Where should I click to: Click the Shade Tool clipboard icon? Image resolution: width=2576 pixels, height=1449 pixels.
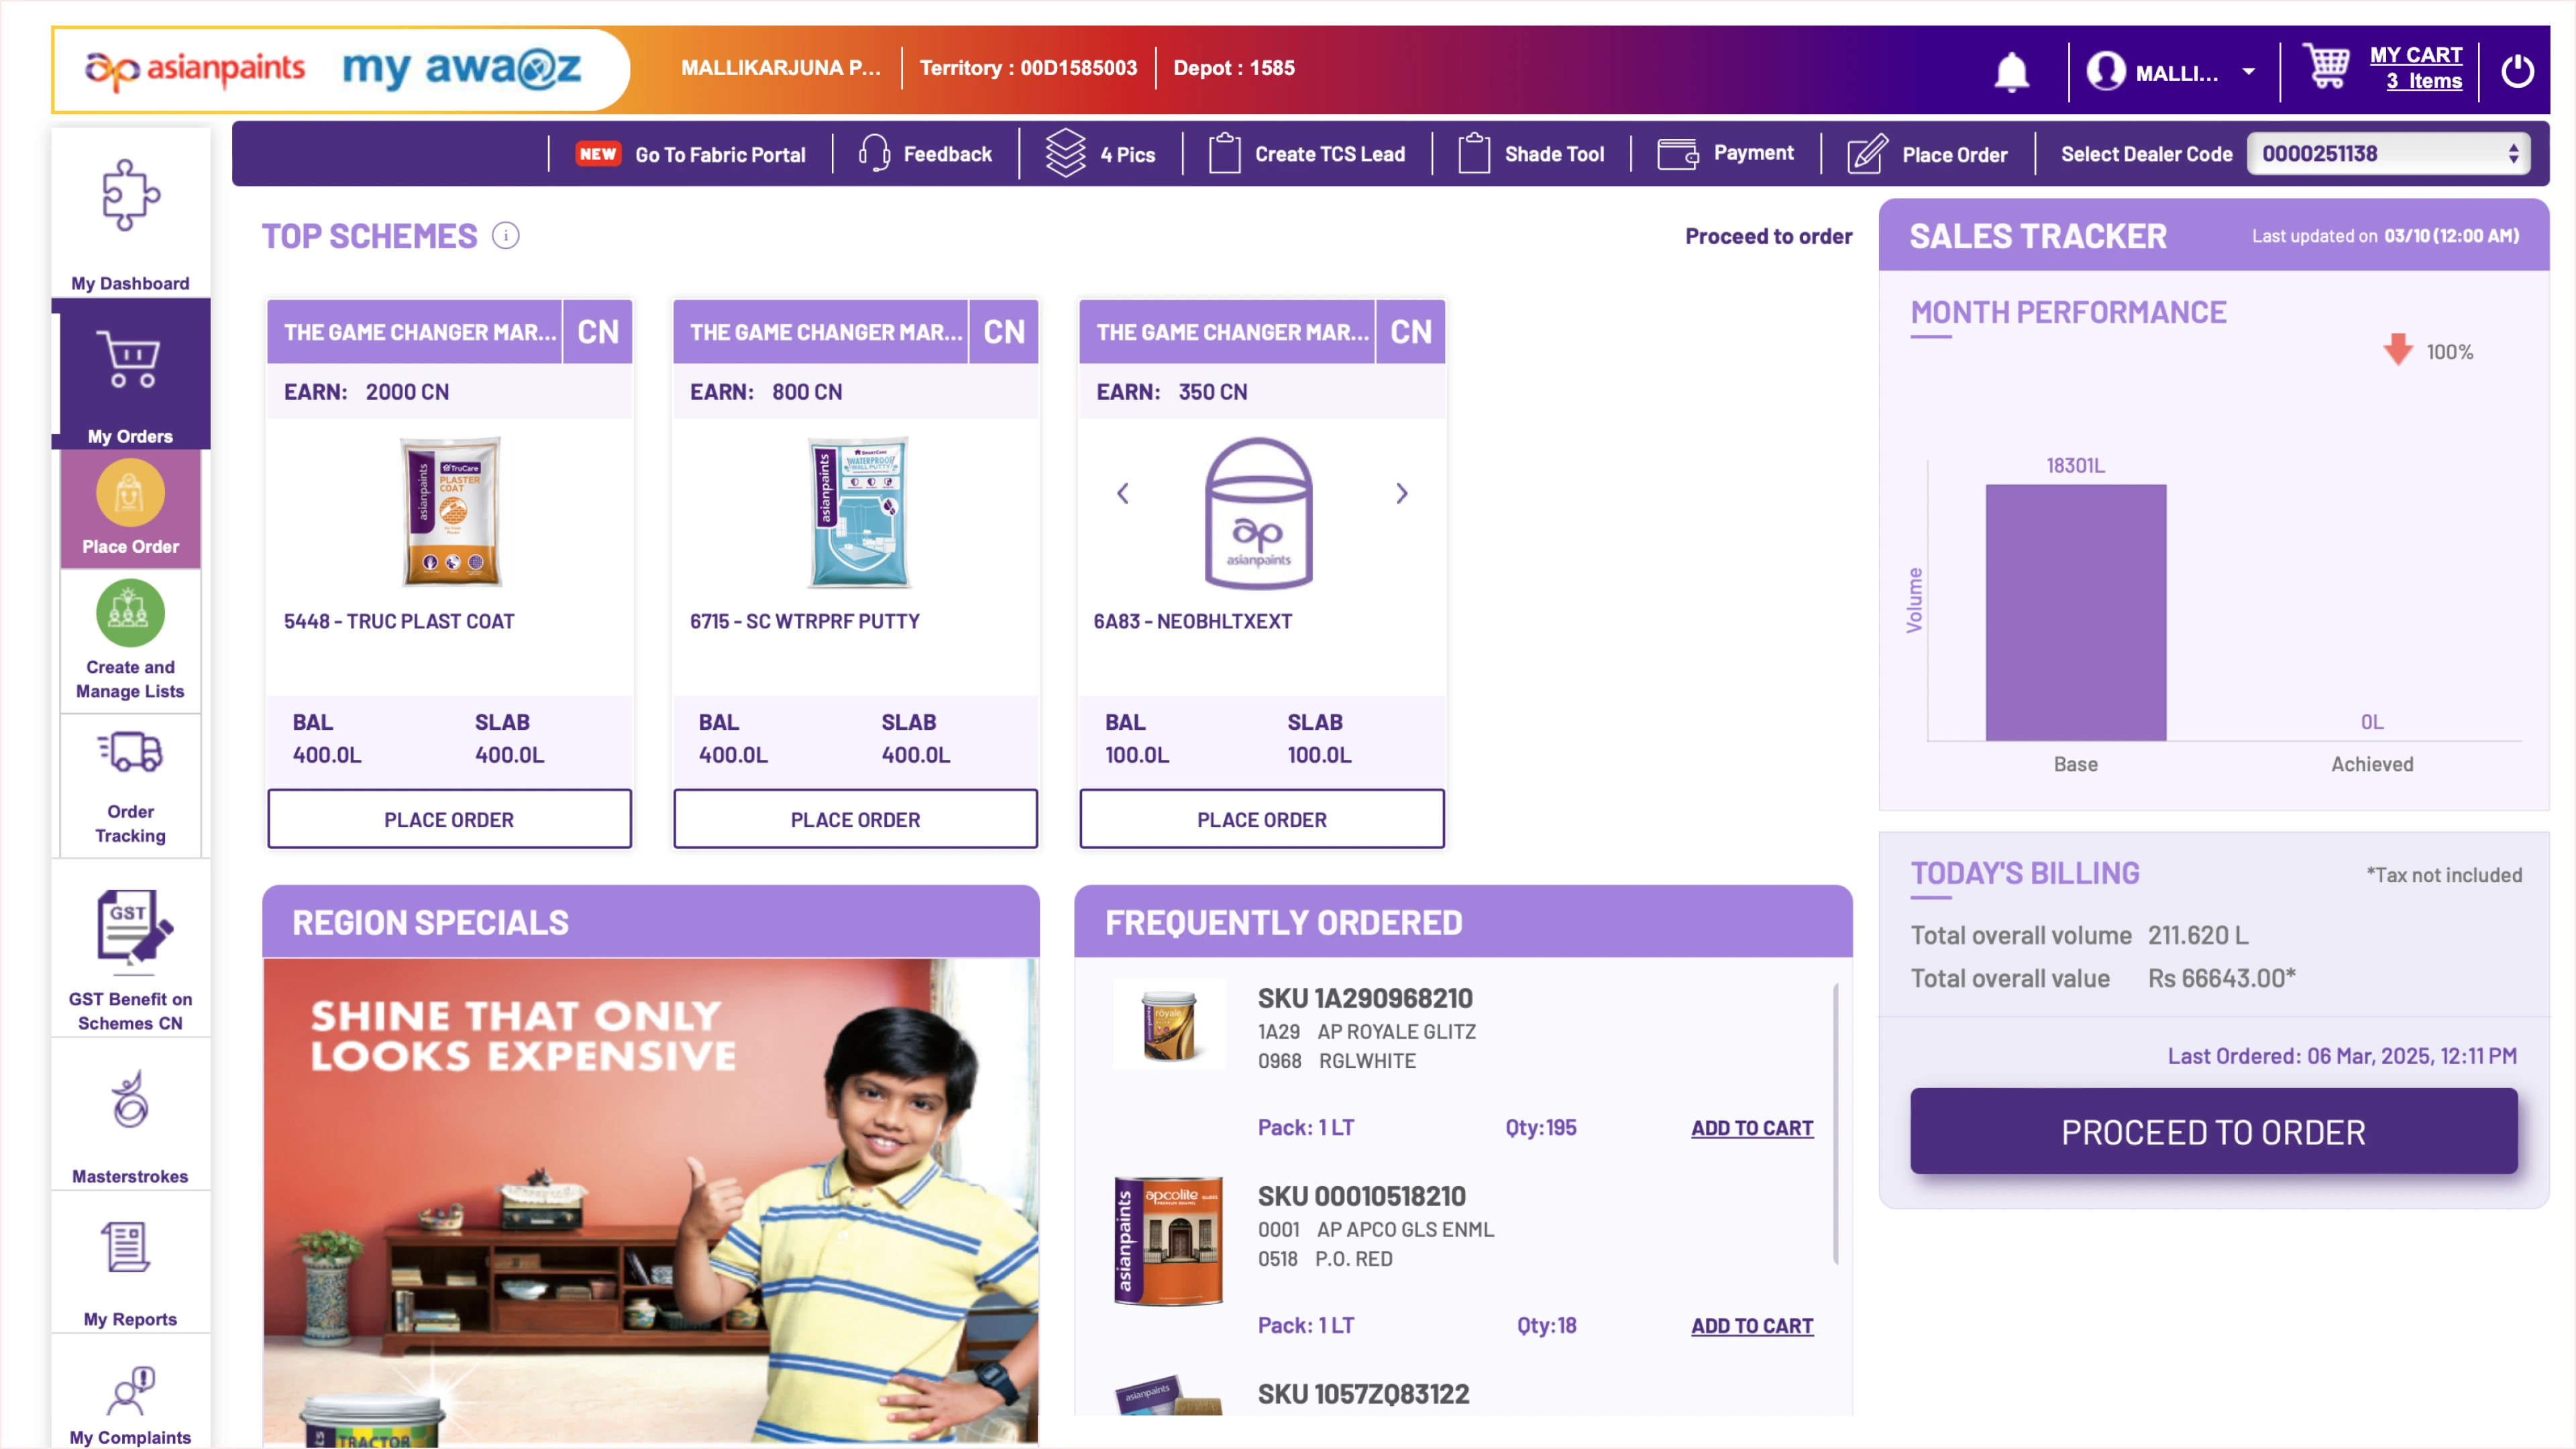coord(1474,153)
